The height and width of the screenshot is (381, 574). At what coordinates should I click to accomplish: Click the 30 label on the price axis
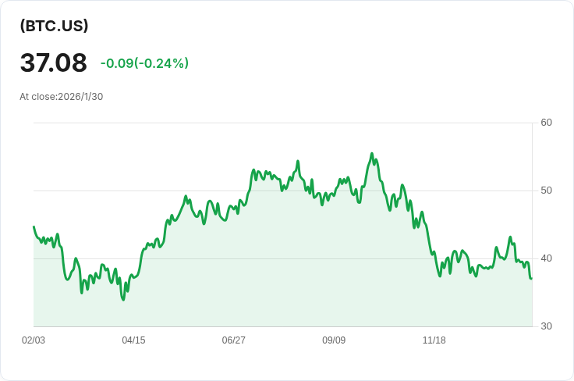point(546,326)
